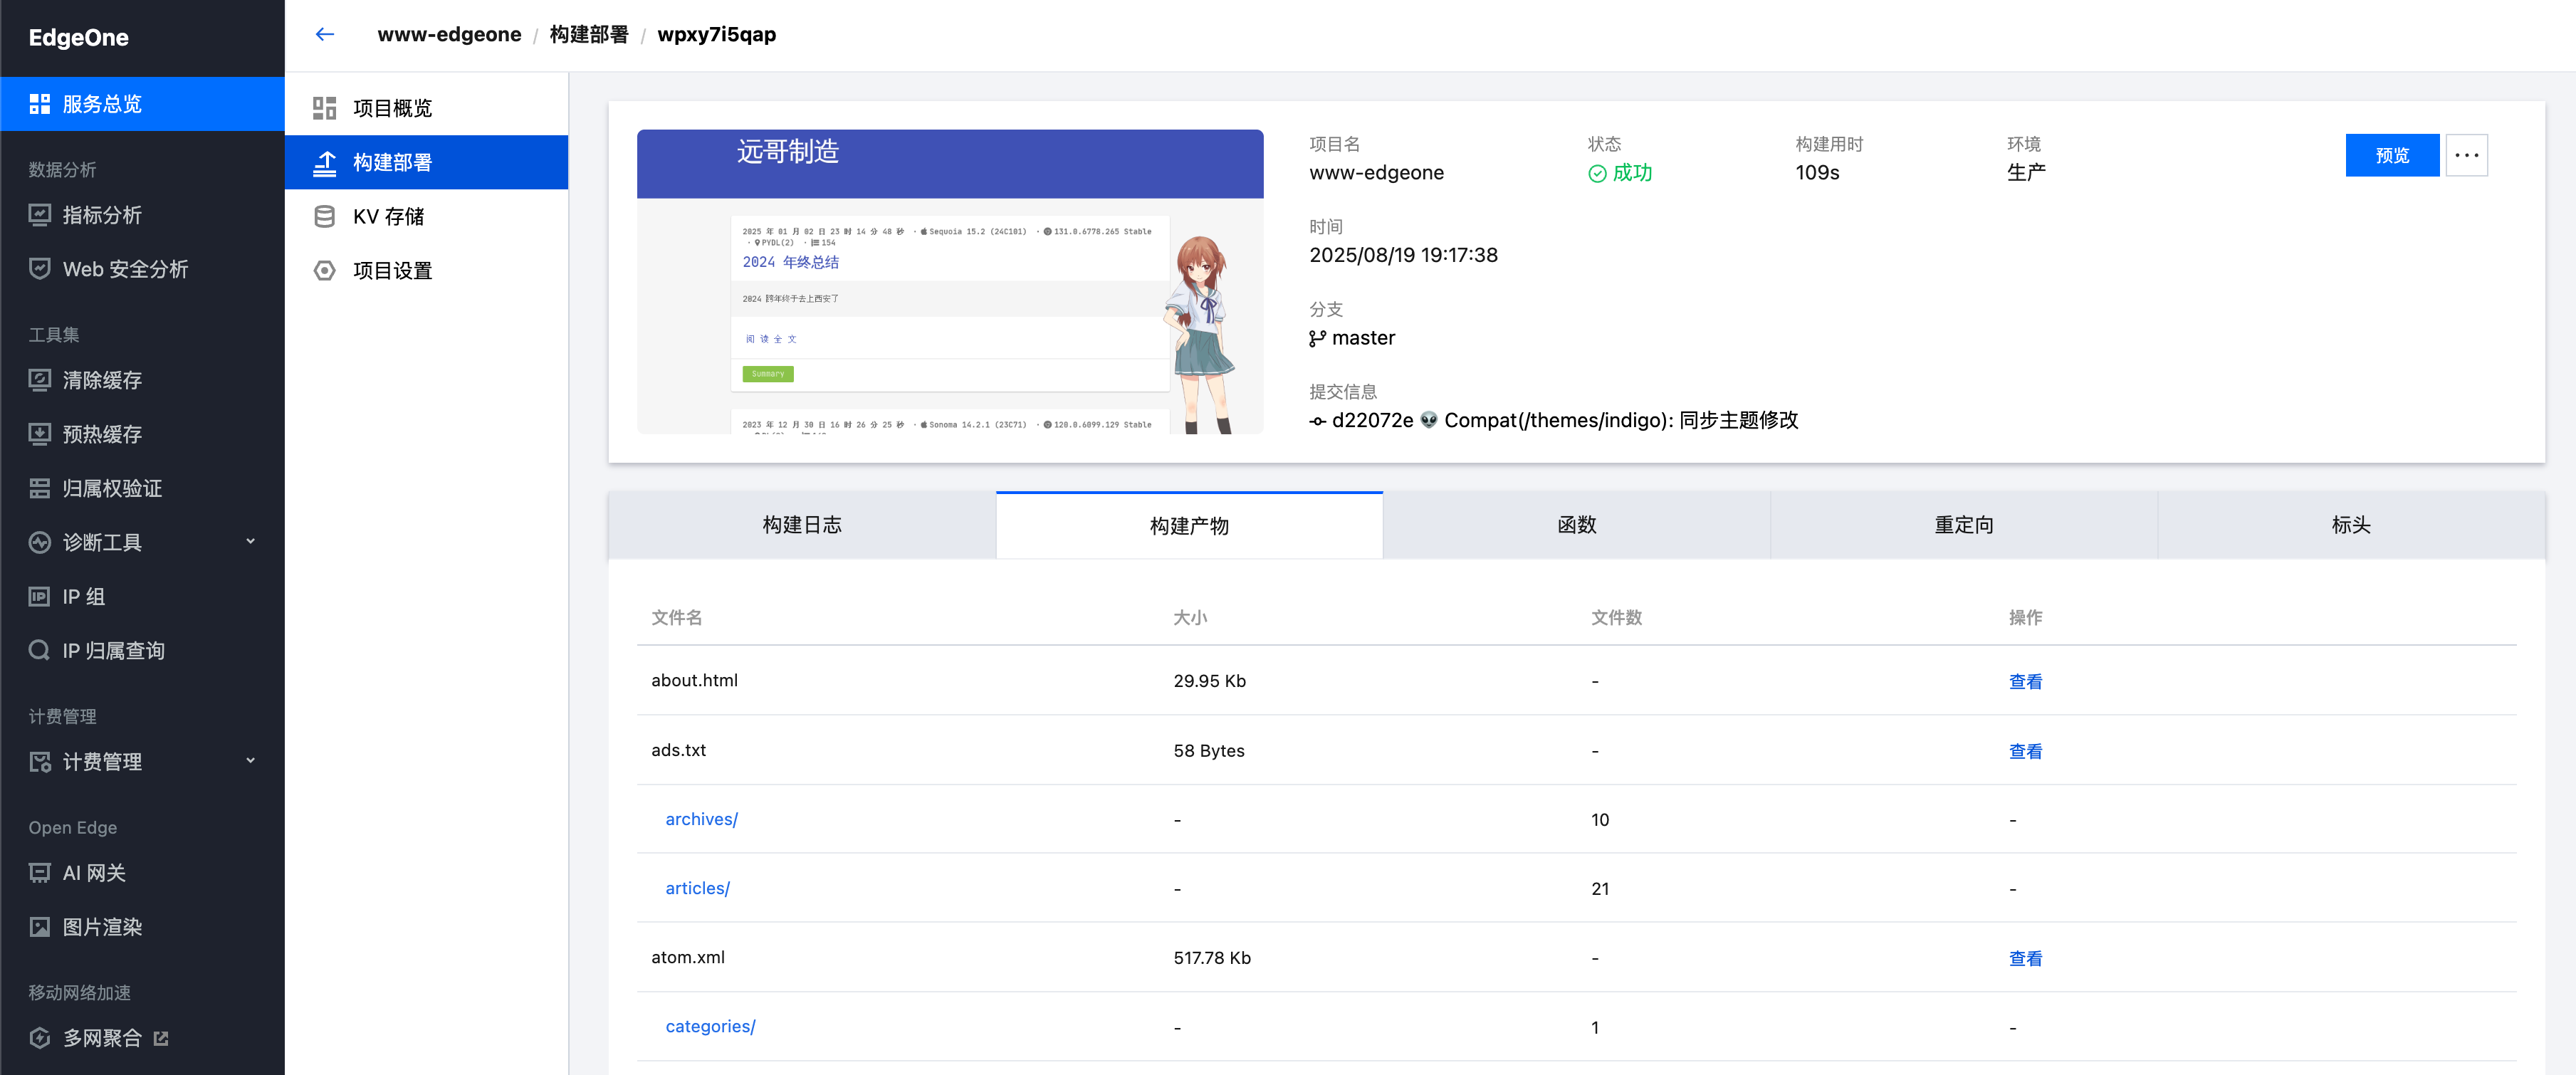Open 多网聚合 external link
The height and width of the screenshot is (1075, 2576).
pyautogui.click(x=161, y=1038)
